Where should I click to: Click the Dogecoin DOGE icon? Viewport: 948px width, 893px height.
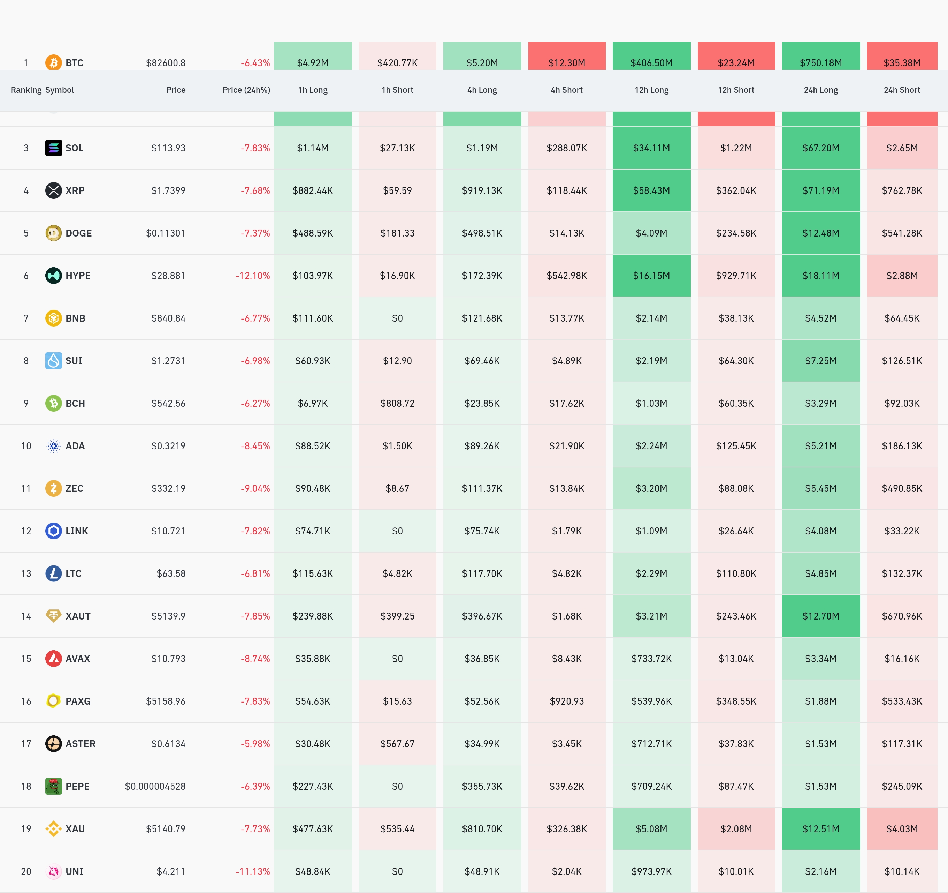click(x=53, y=233)
